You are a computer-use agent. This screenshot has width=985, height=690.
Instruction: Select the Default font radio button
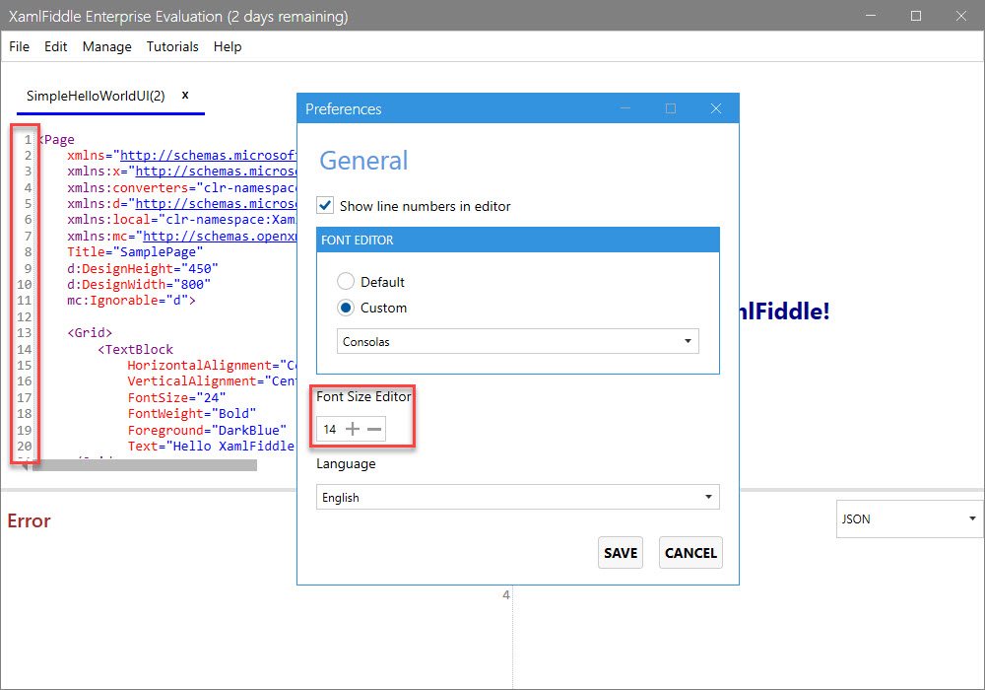[346, 281]
